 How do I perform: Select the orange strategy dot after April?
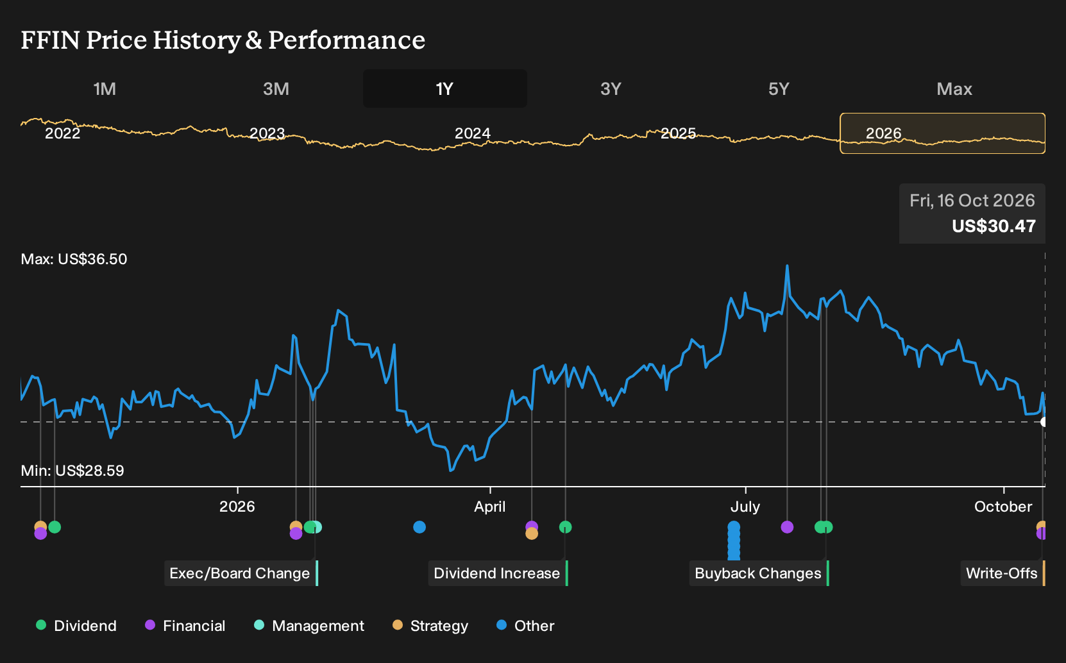[x=532, y=533]
